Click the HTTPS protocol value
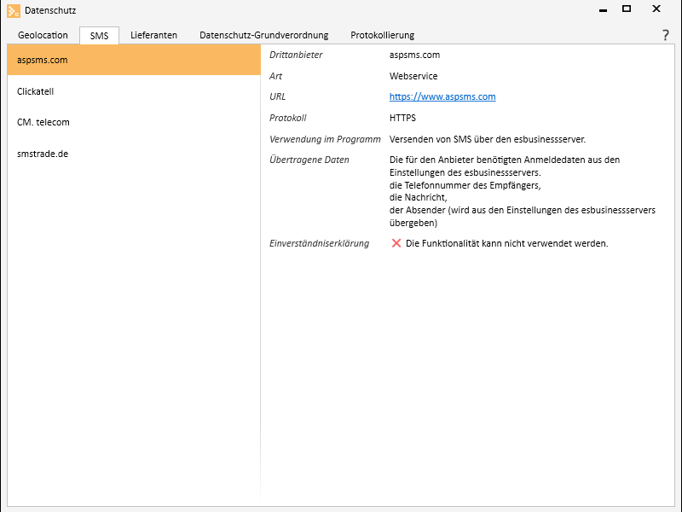This screenshot has width=682, height=512. [402, 118]
